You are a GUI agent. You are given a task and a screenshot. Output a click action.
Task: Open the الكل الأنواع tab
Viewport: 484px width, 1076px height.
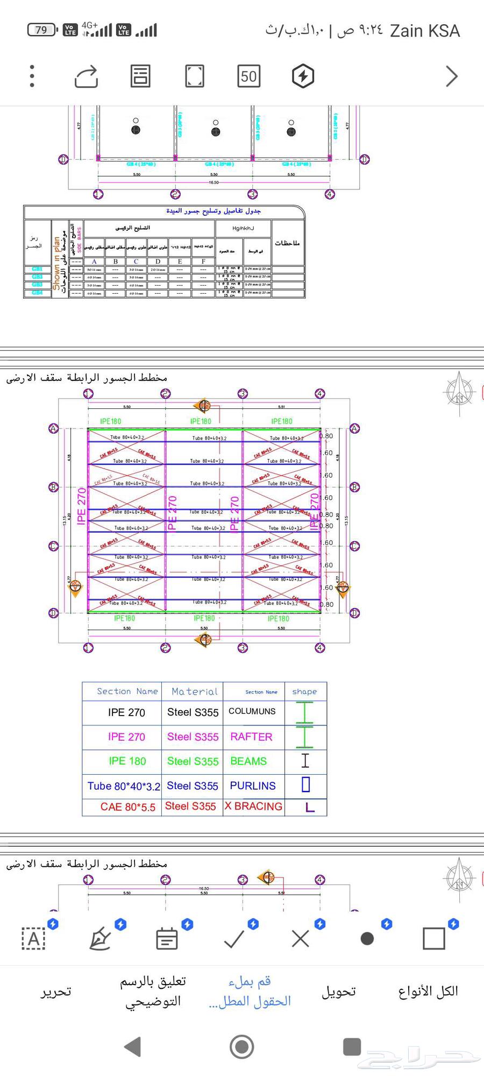[428, 992]
